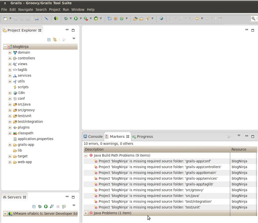Expand Java Problems group
Screen dimensions: 258x223
tap(86, 213)
